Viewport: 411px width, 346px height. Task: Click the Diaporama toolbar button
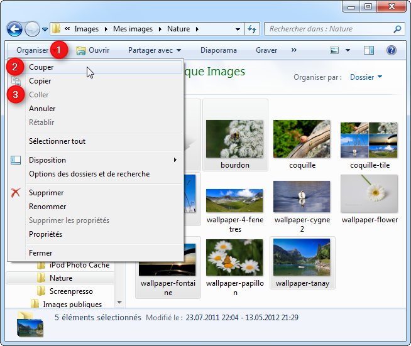pyautogui.click(x=219, y=50)
